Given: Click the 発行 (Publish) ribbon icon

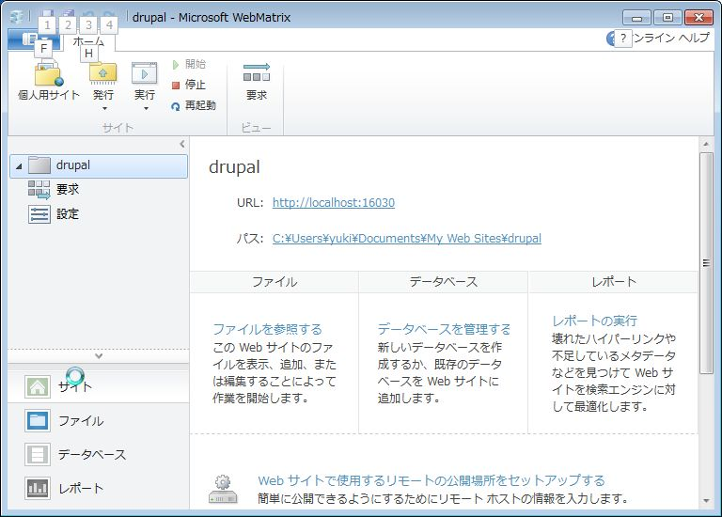Looking at the screenshot, I should click(x=103, y=73).
